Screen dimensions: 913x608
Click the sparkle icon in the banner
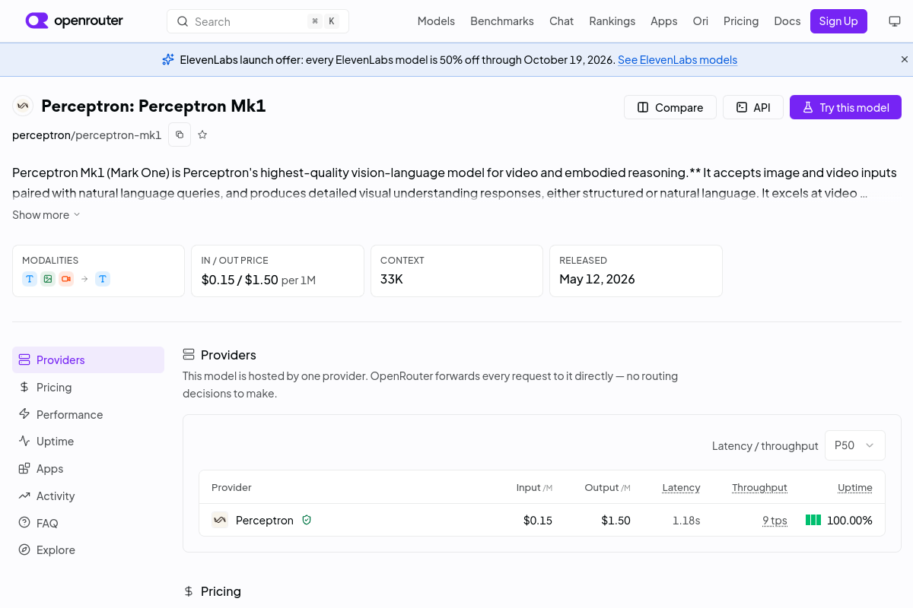click(x=168, y=59)
